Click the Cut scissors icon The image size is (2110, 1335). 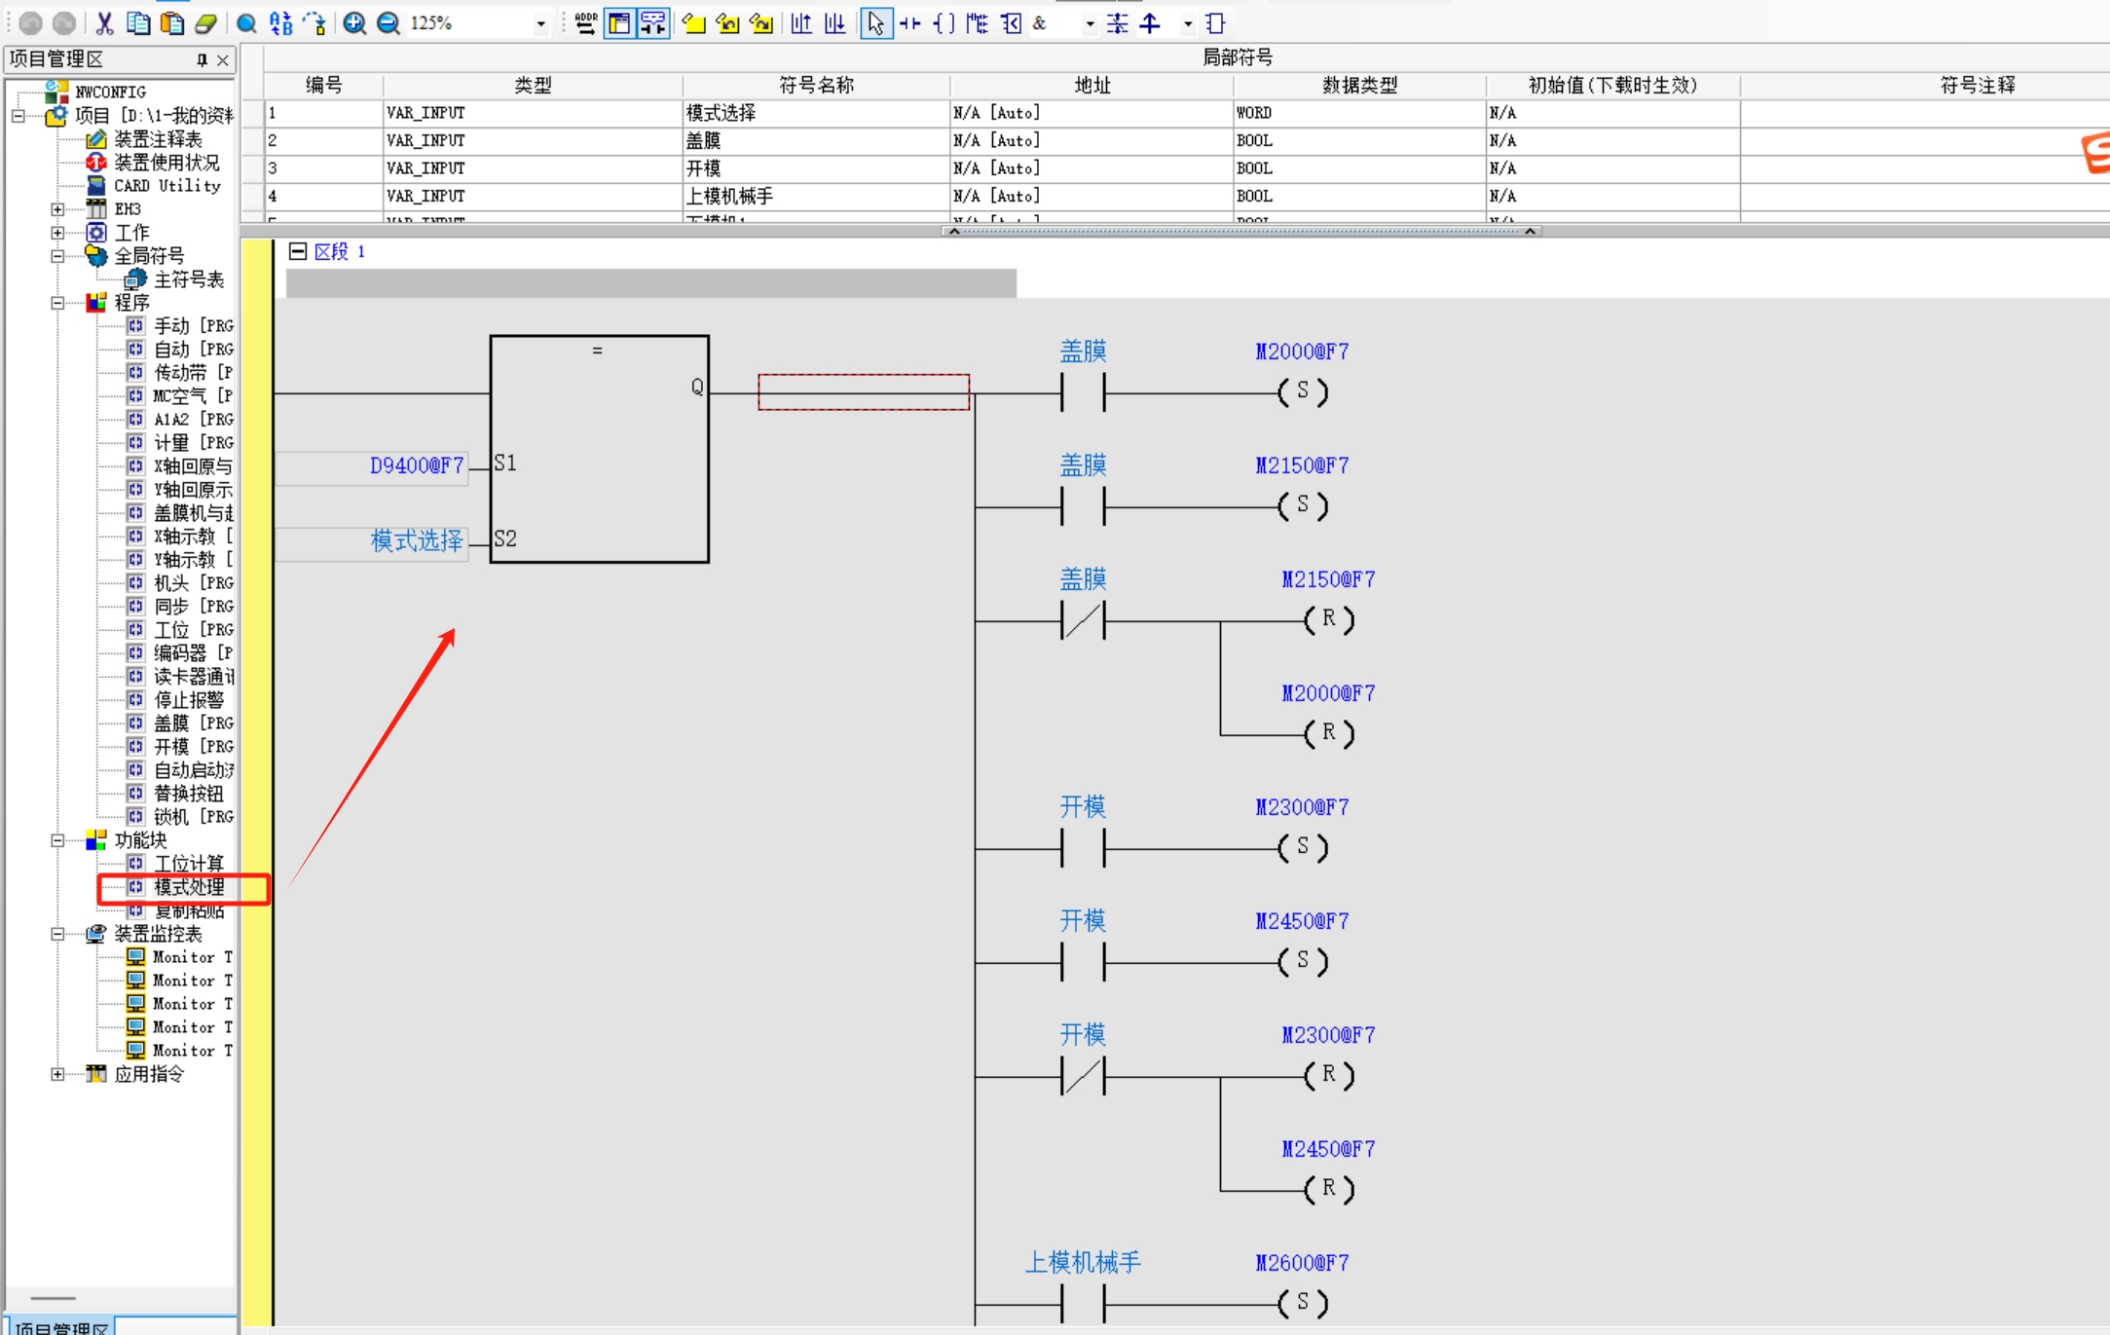point(104,23)
